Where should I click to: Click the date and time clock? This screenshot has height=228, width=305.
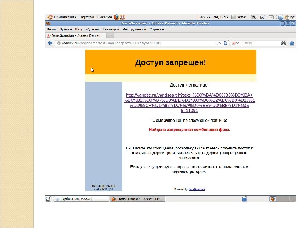coord(213,17)
